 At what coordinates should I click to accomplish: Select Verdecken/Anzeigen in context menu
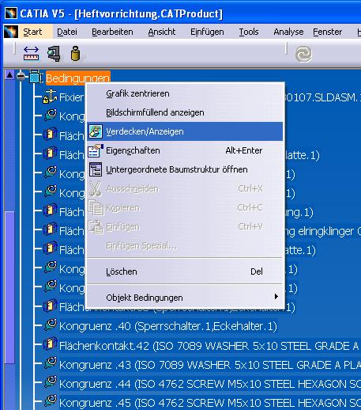click(185, 131)
